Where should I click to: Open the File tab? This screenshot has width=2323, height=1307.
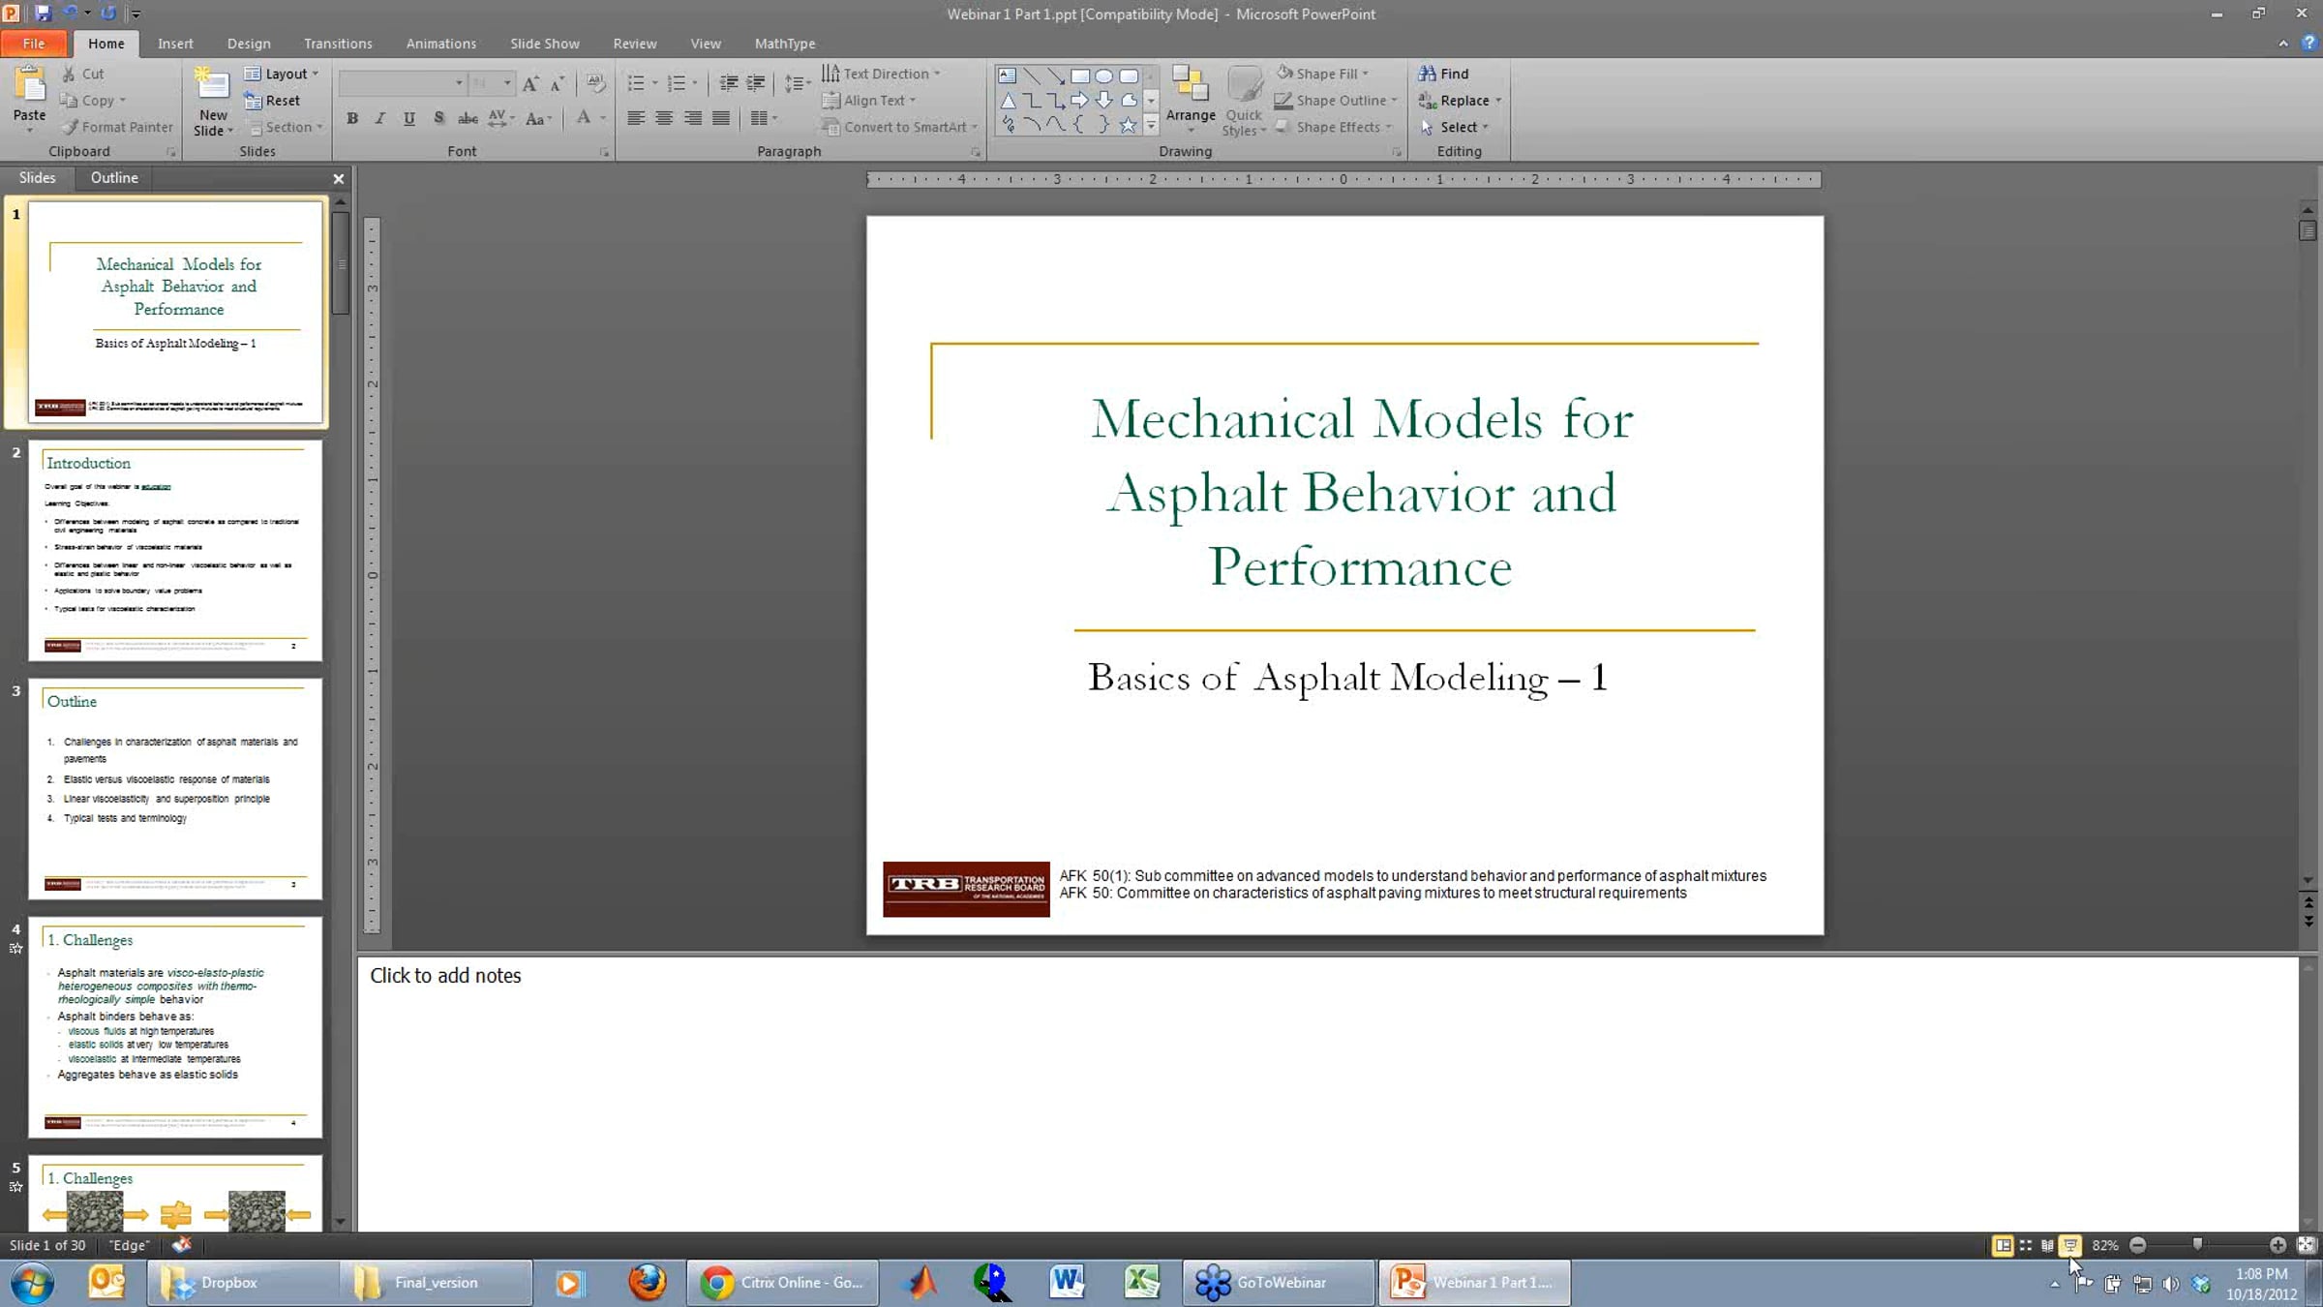pos(34,44)
